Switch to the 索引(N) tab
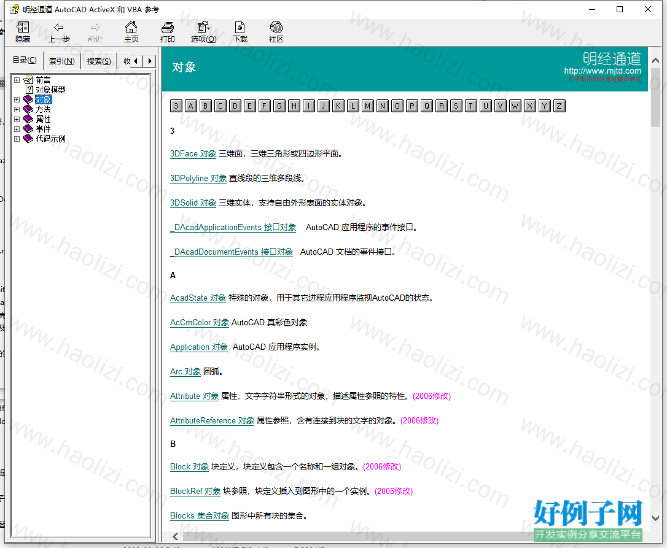667x548 pixels. point(61,61)
